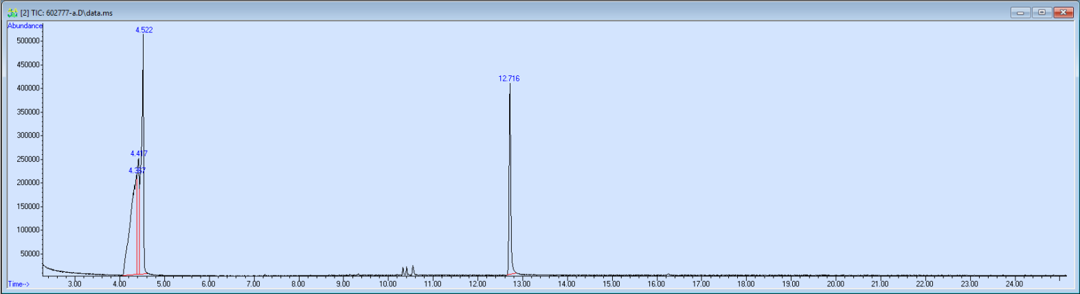1080x294 pixels.
Task: Click the 250000 abundance tick label
Action: [28, 160]
